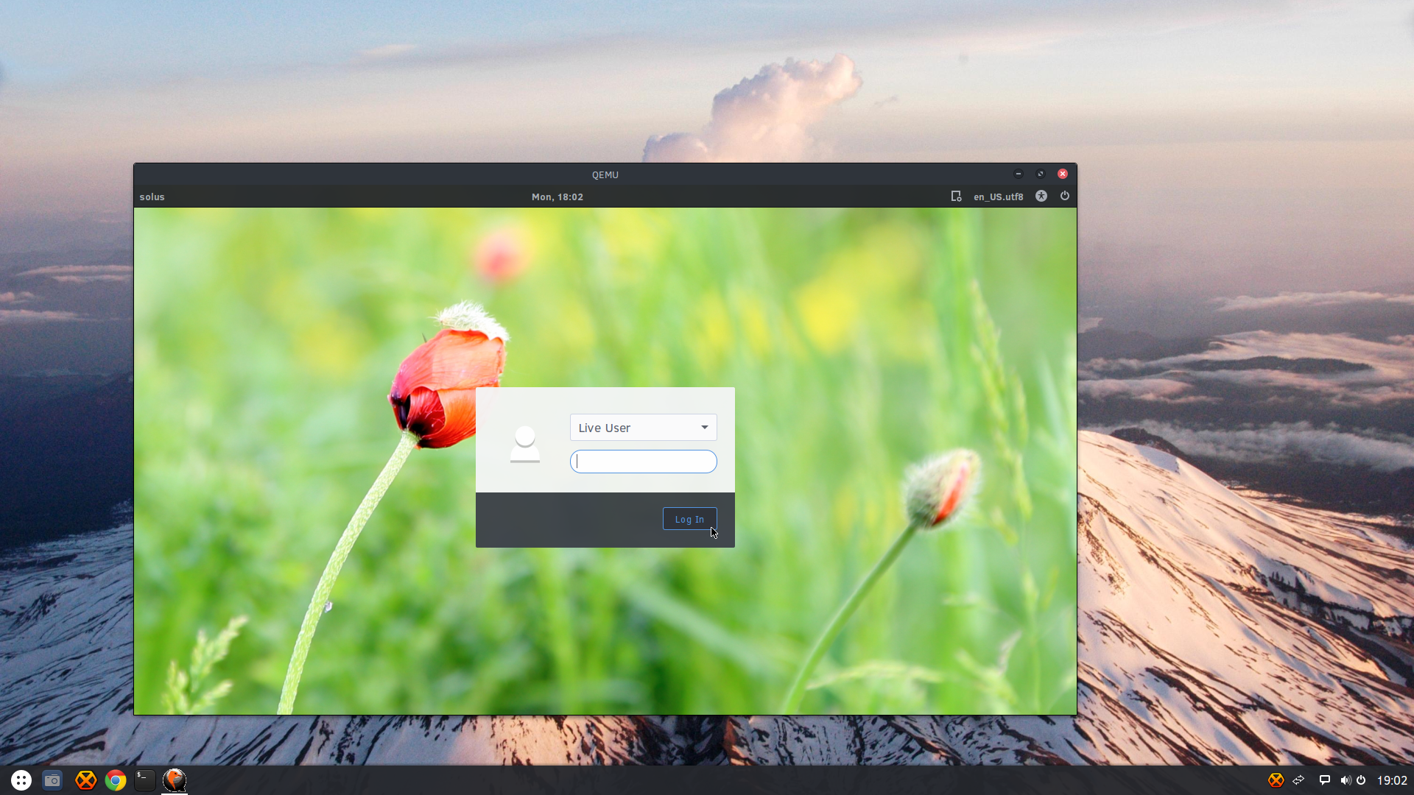The width and height of the screenshot is (1414, 795).
Task: Minimize the QEMU window
Action: coord(1019,174)
